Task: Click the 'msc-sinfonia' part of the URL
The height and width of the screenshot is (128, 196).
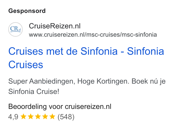Action: pos(139,35)
